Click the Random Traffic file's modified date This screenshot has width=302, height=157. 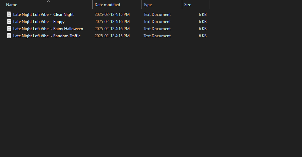coord(112,36)
